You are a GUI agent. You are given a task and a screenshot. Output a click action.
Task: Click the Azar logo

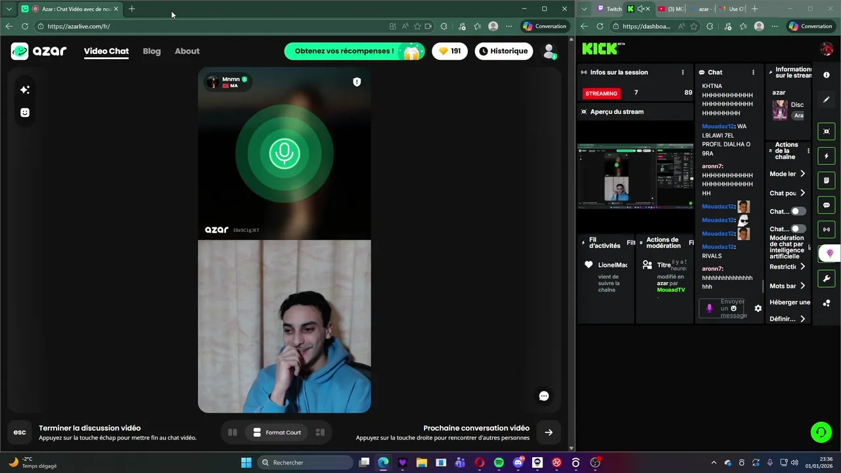coord(39,51)
